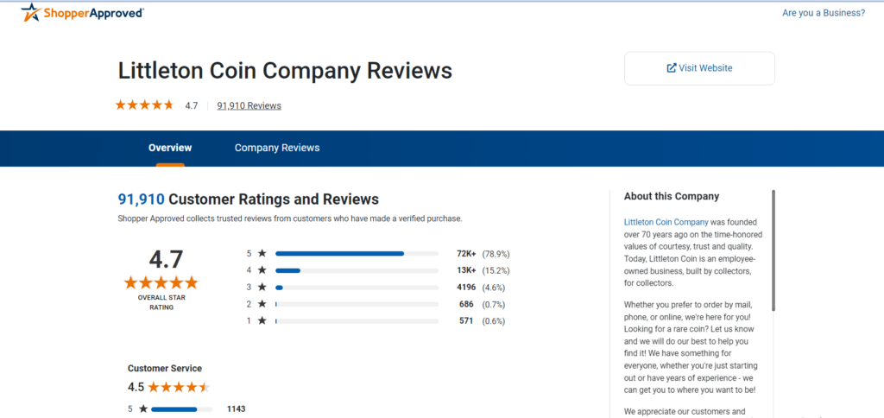
Task: Click the (0.7%) percentage text
Action: tap(493, 305)
